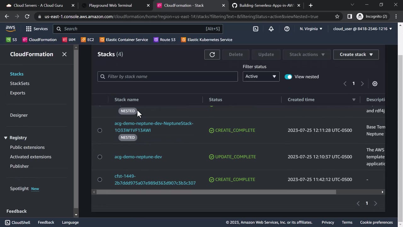403x227 pixels.
Task: Bookmark this page with the star
Action: [x=337, y=16]
